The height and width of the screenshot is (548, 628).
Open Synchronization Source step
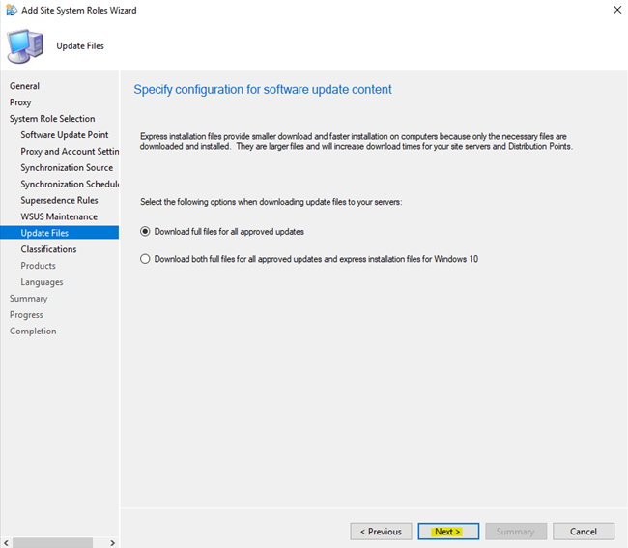pos(67,168)
